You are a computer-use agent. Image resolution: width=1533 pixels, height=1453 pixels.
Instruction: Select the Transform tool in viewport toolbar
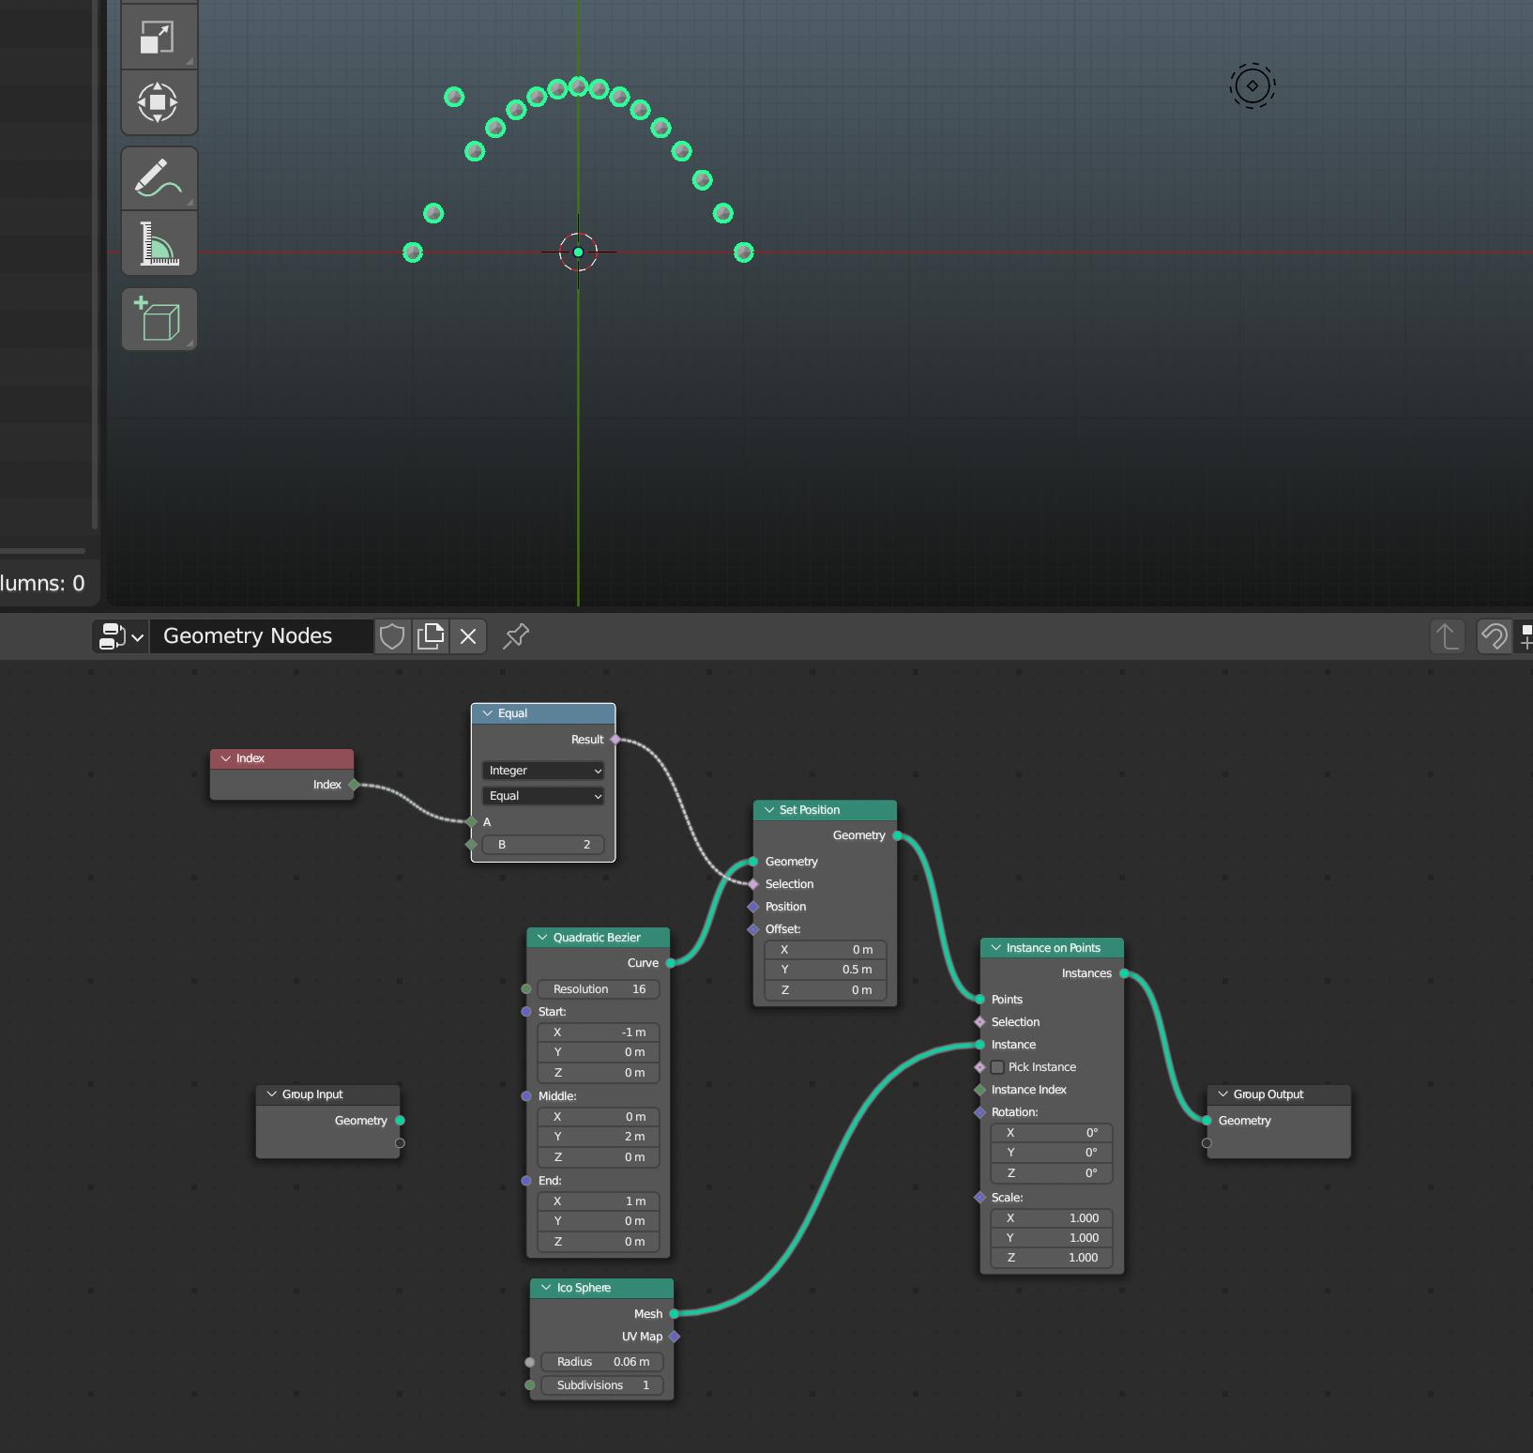coord(159,102)
